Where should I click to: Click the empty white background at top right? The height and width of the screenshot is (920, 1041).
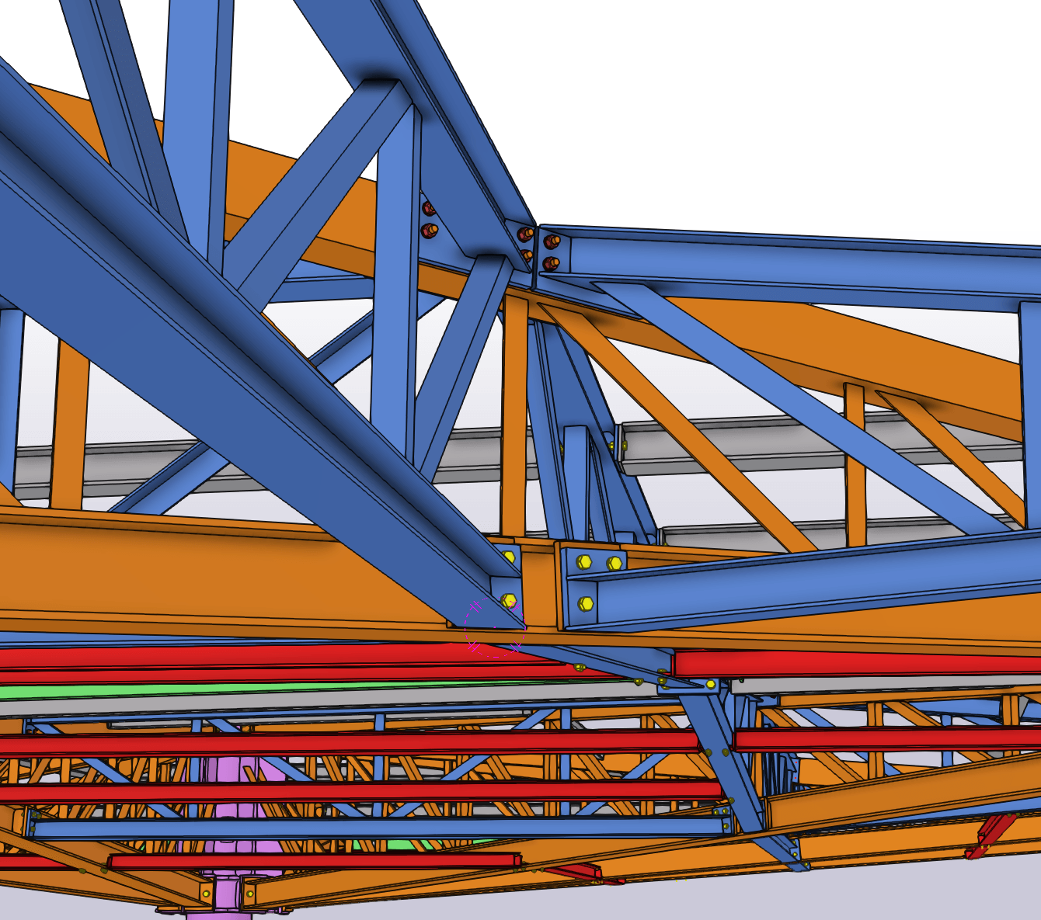tap(855, 93)
